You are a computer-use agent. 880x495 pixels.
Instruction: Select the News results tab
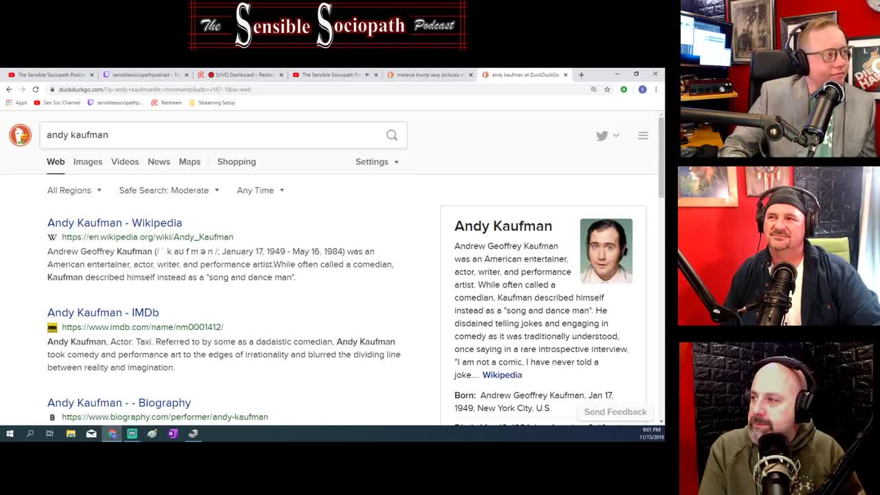coord(159,162)
